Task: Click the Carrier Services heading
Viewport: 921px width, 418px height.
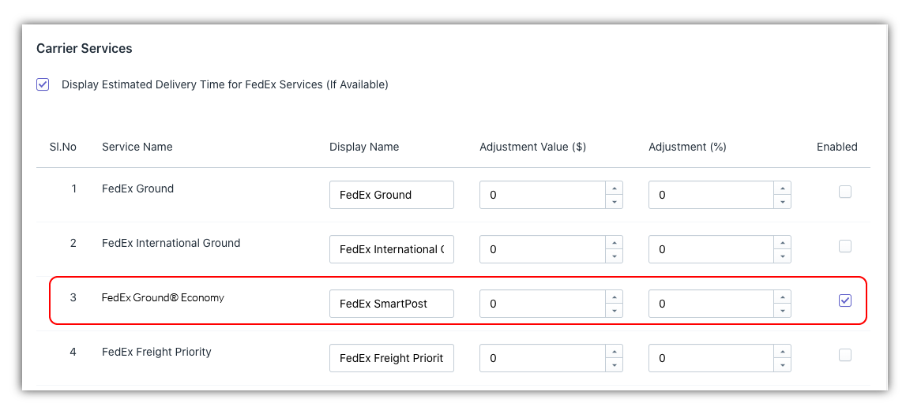Action: (84, 49)
